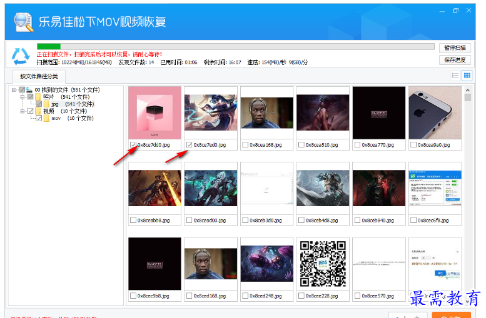Open screenshot thumbnail 0x8cec6f8.jpg
Image resolution: width=486 pixels, height=318 pixels.
[x=435, y=188]
